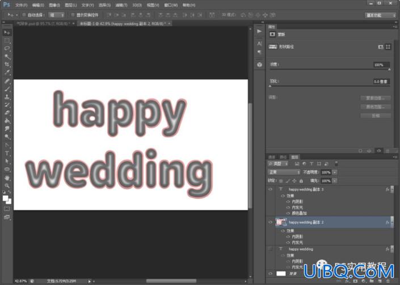This screenshot has height=285, width=400.
Task: Collapse effects of happy wedding 副本 2
Action: point(393,222)
